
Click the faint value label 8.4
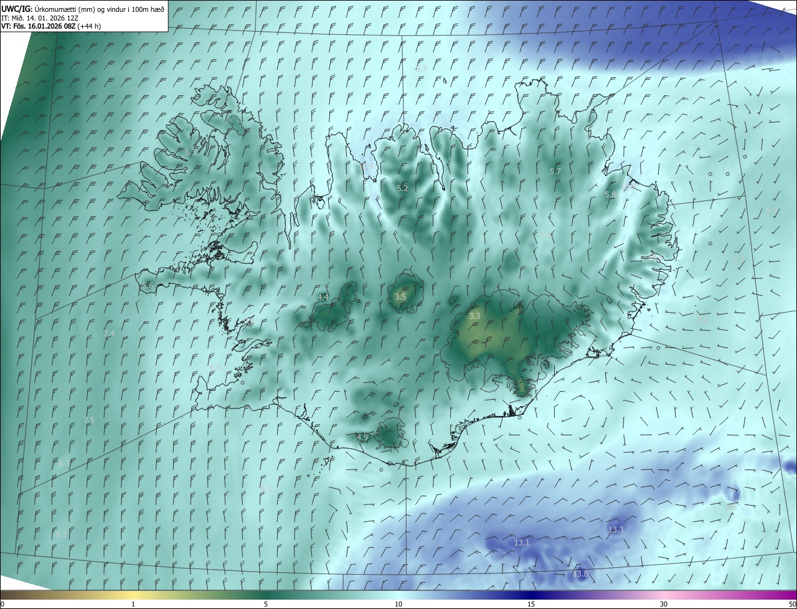point(772,210)
